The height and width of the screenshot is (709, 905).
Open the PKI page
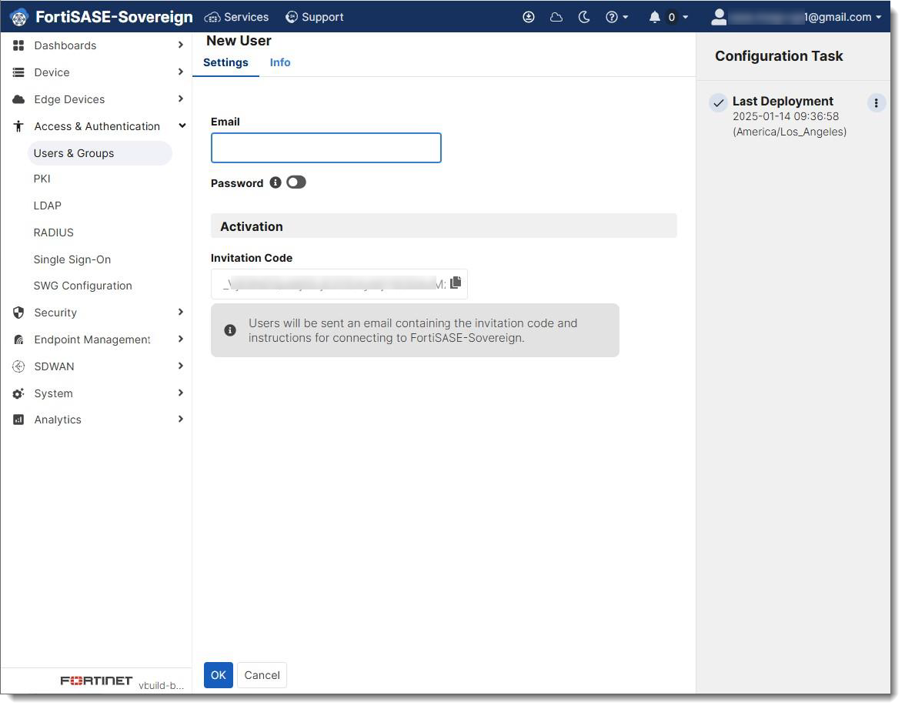pyautogui.click(x=42, y=179)
